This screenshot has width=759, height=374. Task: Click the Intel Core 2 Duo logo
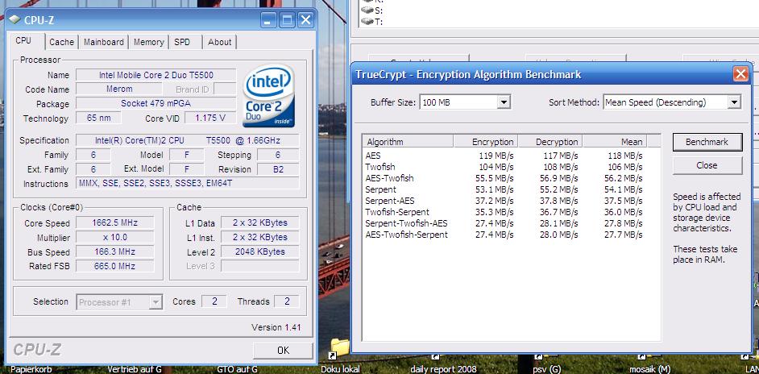pyautogui.click(x=268, y=97)
